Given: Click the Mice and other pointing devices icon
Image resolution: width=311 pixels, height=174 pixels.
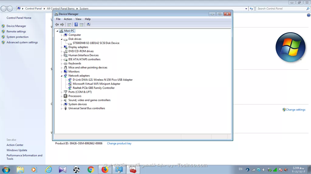Looking at the screenshot, I should pos(66,67).
